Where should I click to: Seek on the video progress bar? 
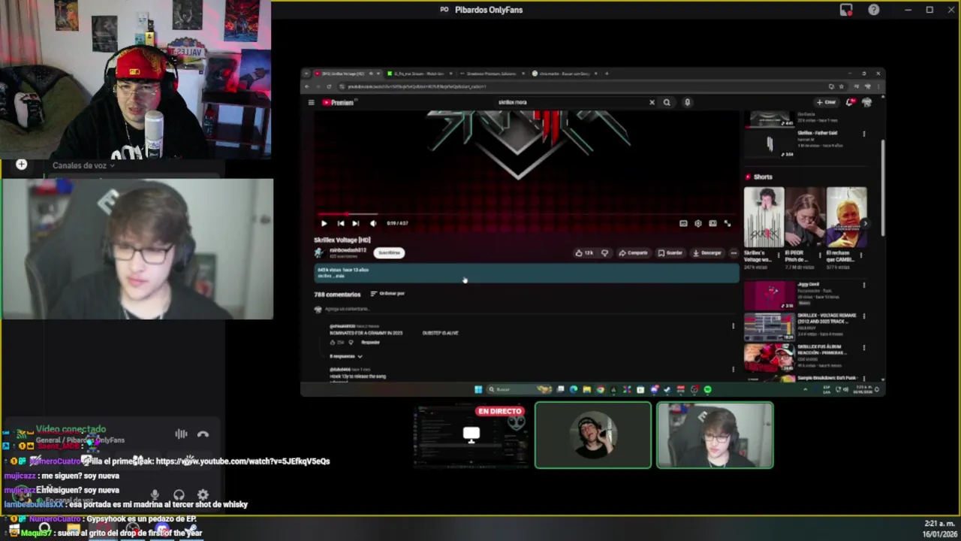527,214
